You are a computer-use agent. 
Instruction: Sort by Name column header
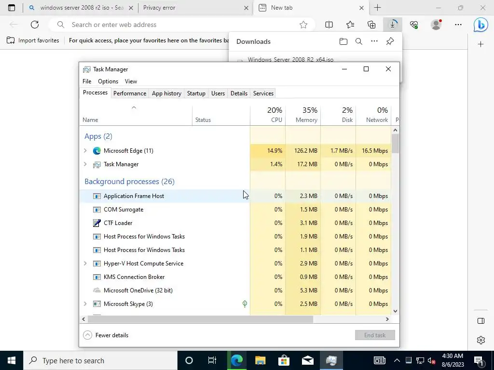click(x=136, y=115)
